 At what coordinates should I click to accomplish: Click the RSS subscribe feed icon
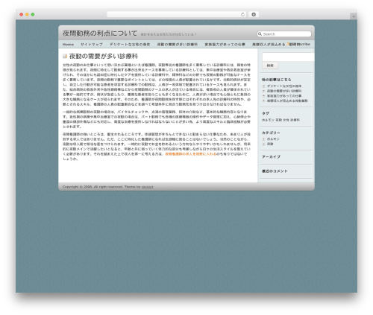click(287, 44)
